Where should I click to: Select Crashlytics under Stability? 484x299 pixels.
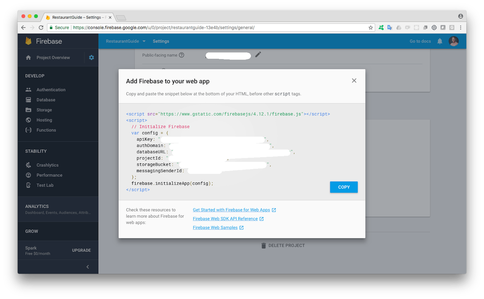pyautogui.click(x=47, y=165)
